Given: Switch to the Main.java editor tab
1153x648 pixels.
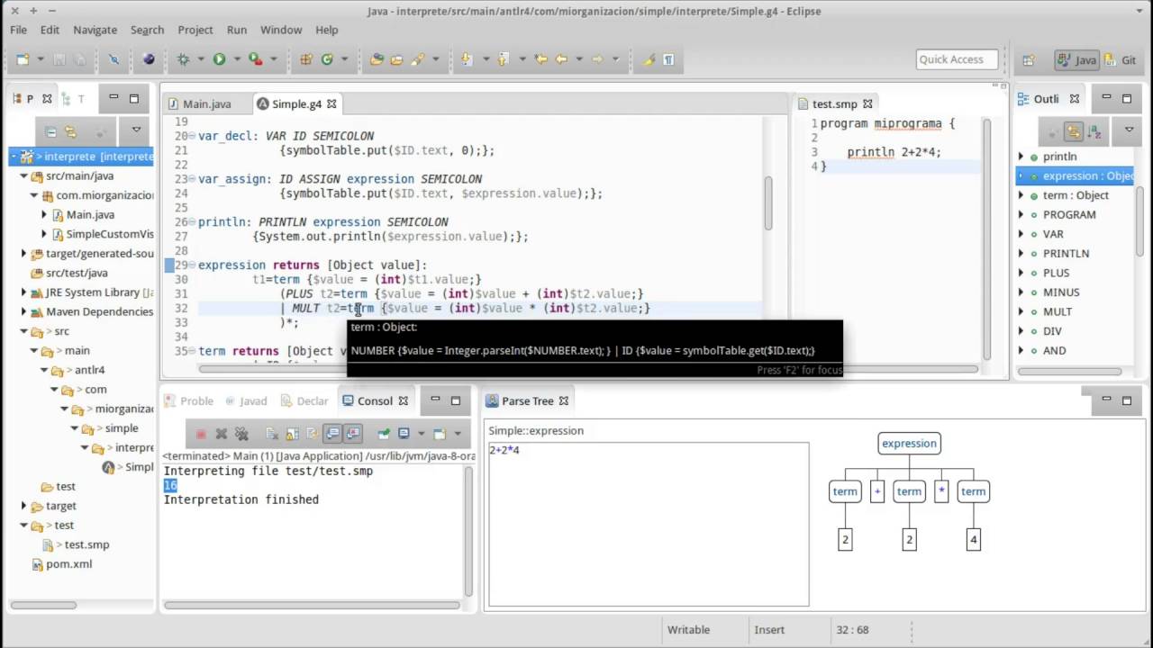Looking at the screenshot, I should pos(206,103).
